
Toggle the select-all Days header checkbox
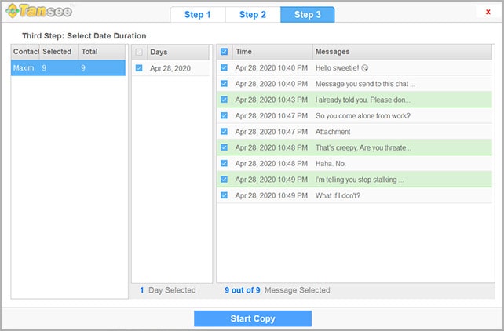(x=139, y=52)
